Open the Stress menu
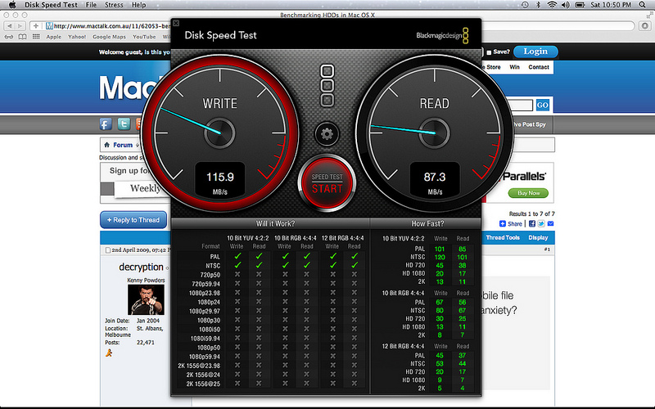 tap(114, 5)
